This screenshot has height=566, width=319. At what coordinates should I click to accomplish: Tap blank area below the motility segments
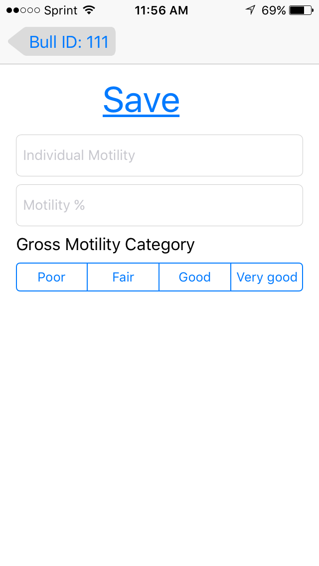tap(159, 409)
